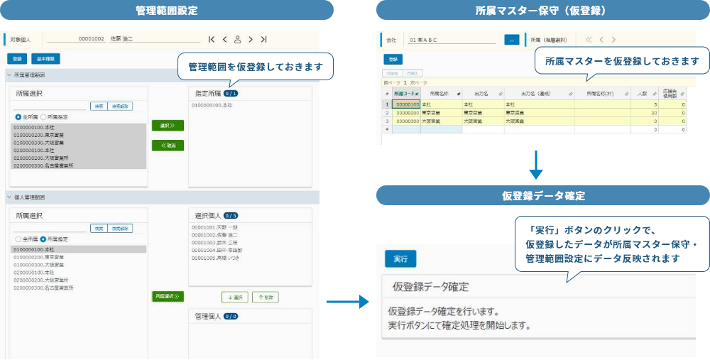This screenshot has width=710, height=360.
Task: Go to previous person record arrow
Action: pos(224,39)
